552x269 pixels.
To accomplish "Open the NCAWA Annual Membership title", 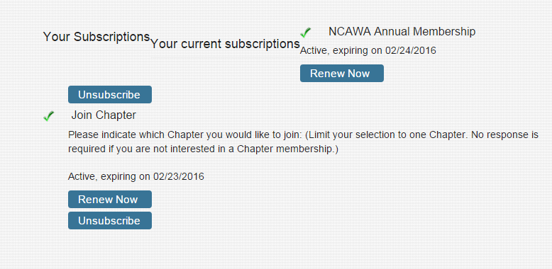I will click(x=402, y=32).
